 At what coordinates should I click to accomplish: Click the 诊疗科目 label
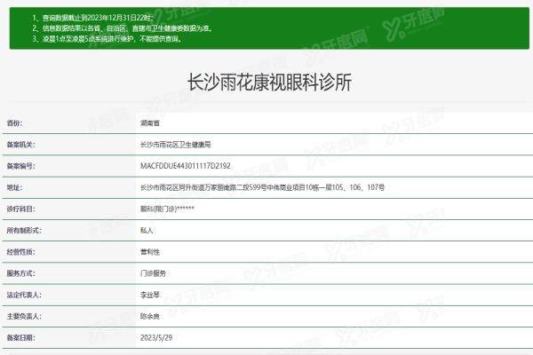(20, 209)
